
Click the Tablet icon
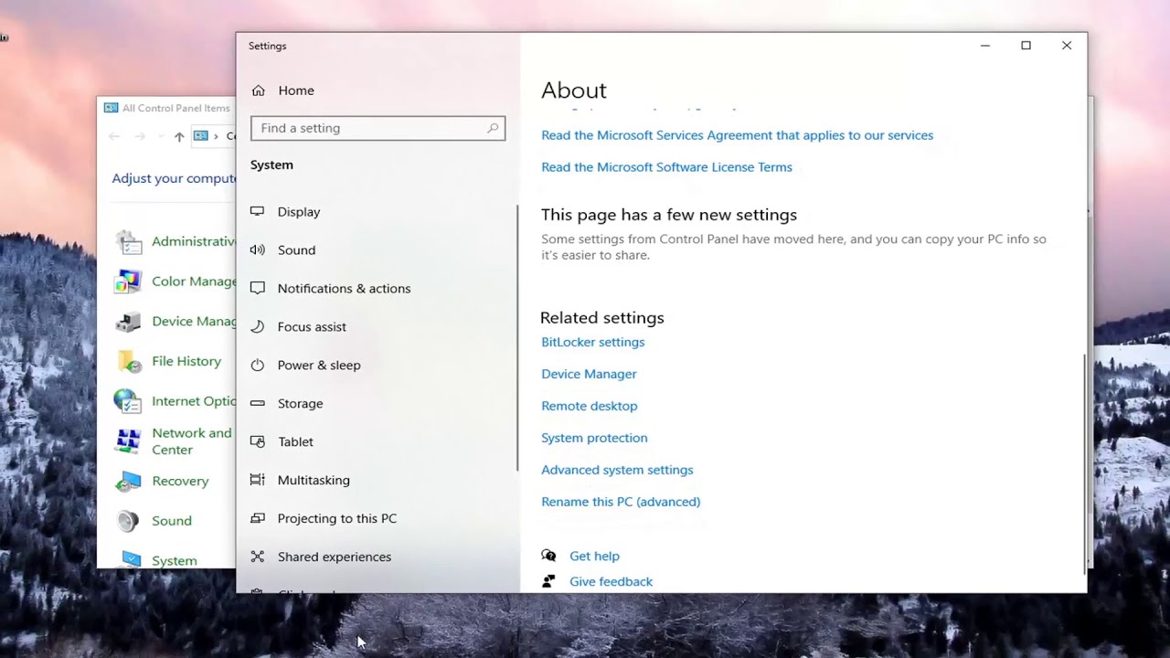(258, 441)
